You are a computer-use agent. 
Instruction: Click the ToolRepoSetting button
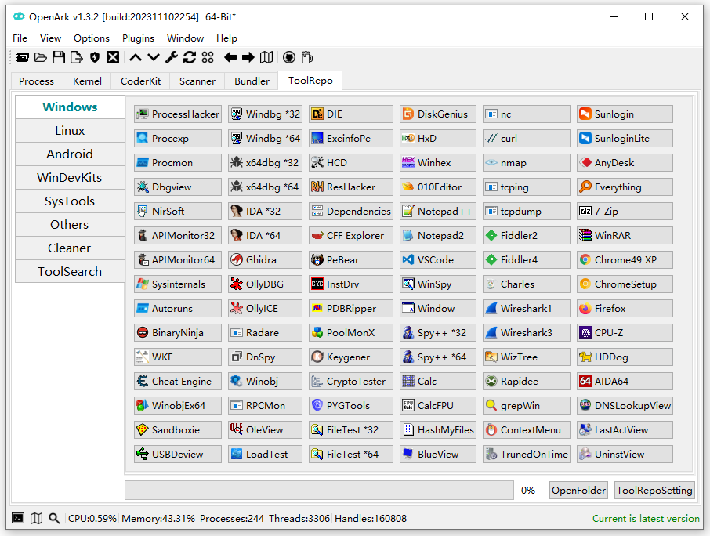654,491
